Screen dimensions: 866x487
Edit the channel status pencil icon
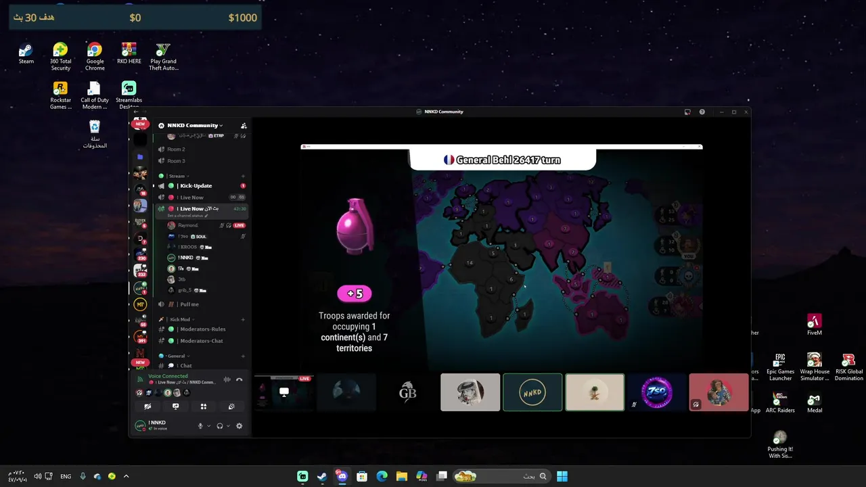pos(206,216)
